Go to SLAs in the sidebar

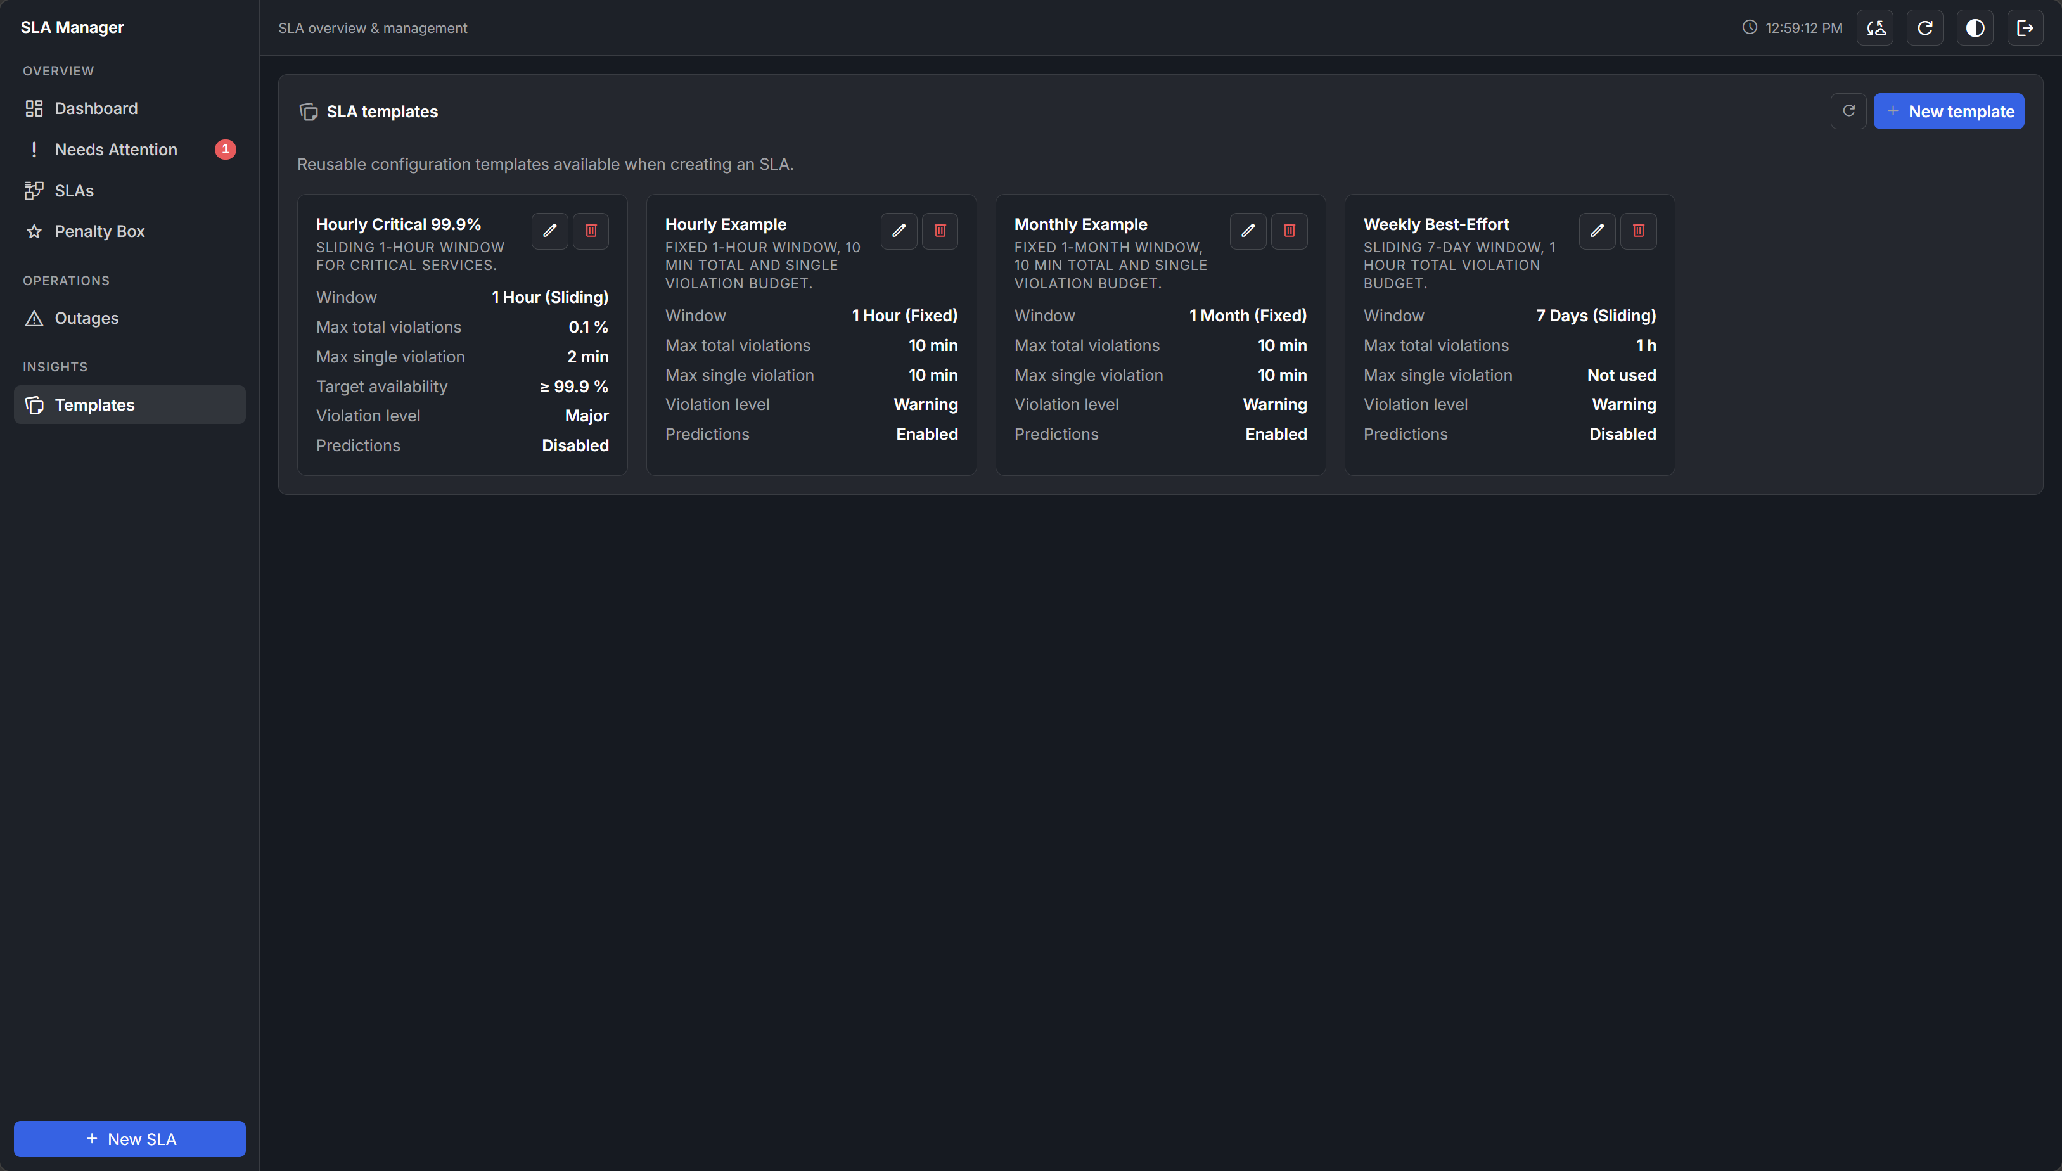129,191
